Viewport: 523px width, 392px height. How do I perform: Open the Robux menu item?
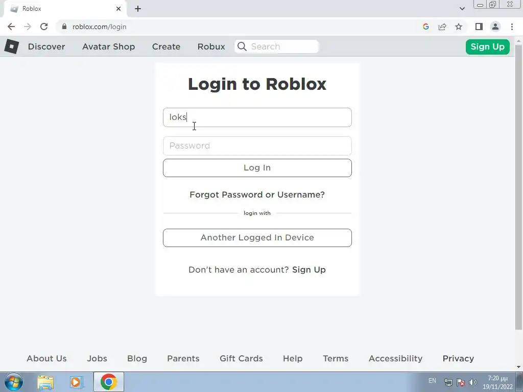(211, 46)
